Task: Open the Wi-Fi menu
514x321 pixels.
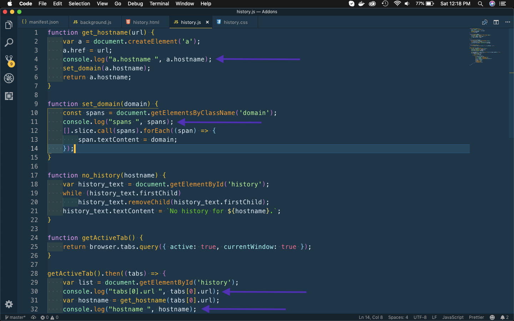Action: 397,4
